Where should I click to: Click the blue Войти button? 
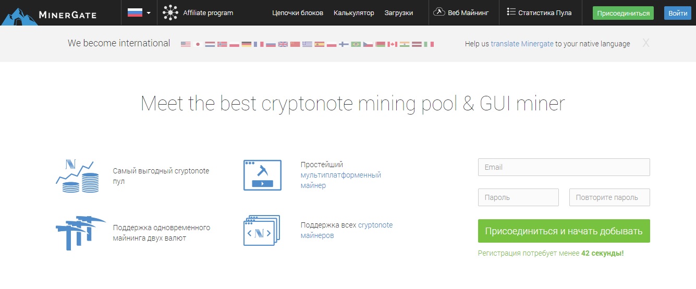pos(678,13)
